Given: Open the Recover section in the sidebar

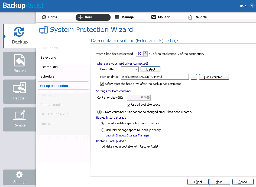Looking at the screenshot, I should coord(20,92).
